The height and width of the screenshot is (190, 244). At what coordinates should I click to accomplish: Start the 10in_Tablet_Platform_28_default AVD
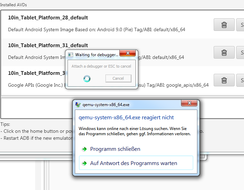point(241,25)
